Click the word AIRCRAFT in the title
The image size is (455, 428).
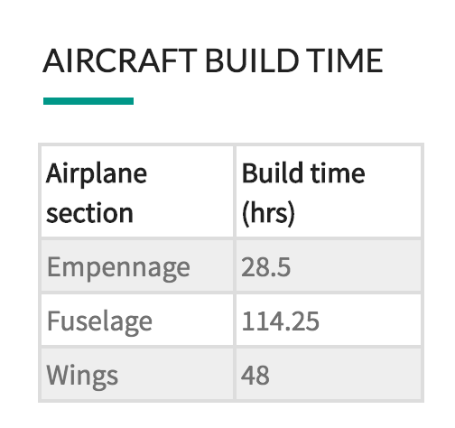click(120, 60)
